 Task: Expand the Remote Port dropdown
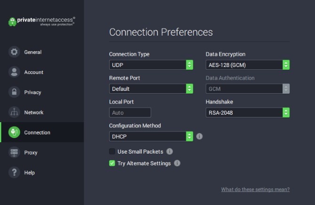click(x=151, y=88)
